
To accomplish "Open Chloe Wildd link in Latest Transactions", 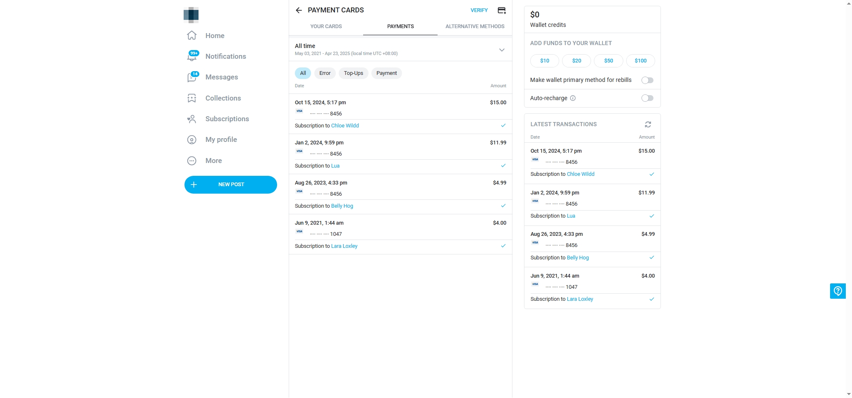I will [x=580, y=174].
